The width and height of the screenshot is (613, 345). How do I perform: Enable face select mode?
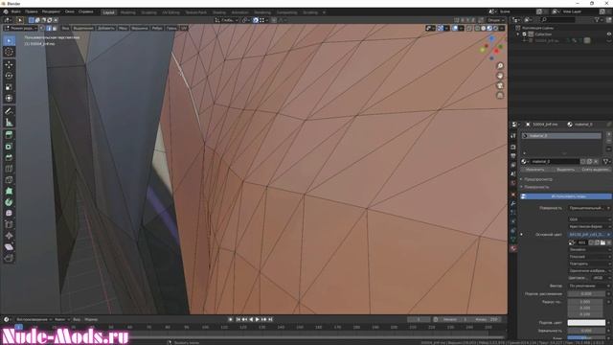pyautogui.click(x=55, y=28)
